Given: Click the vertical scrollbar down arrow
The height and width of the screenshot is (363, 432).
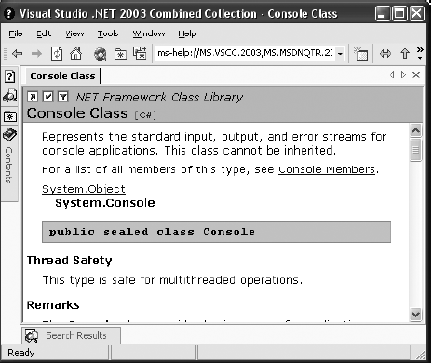Looking at the screenshot, I should click(x=415, y=315).
